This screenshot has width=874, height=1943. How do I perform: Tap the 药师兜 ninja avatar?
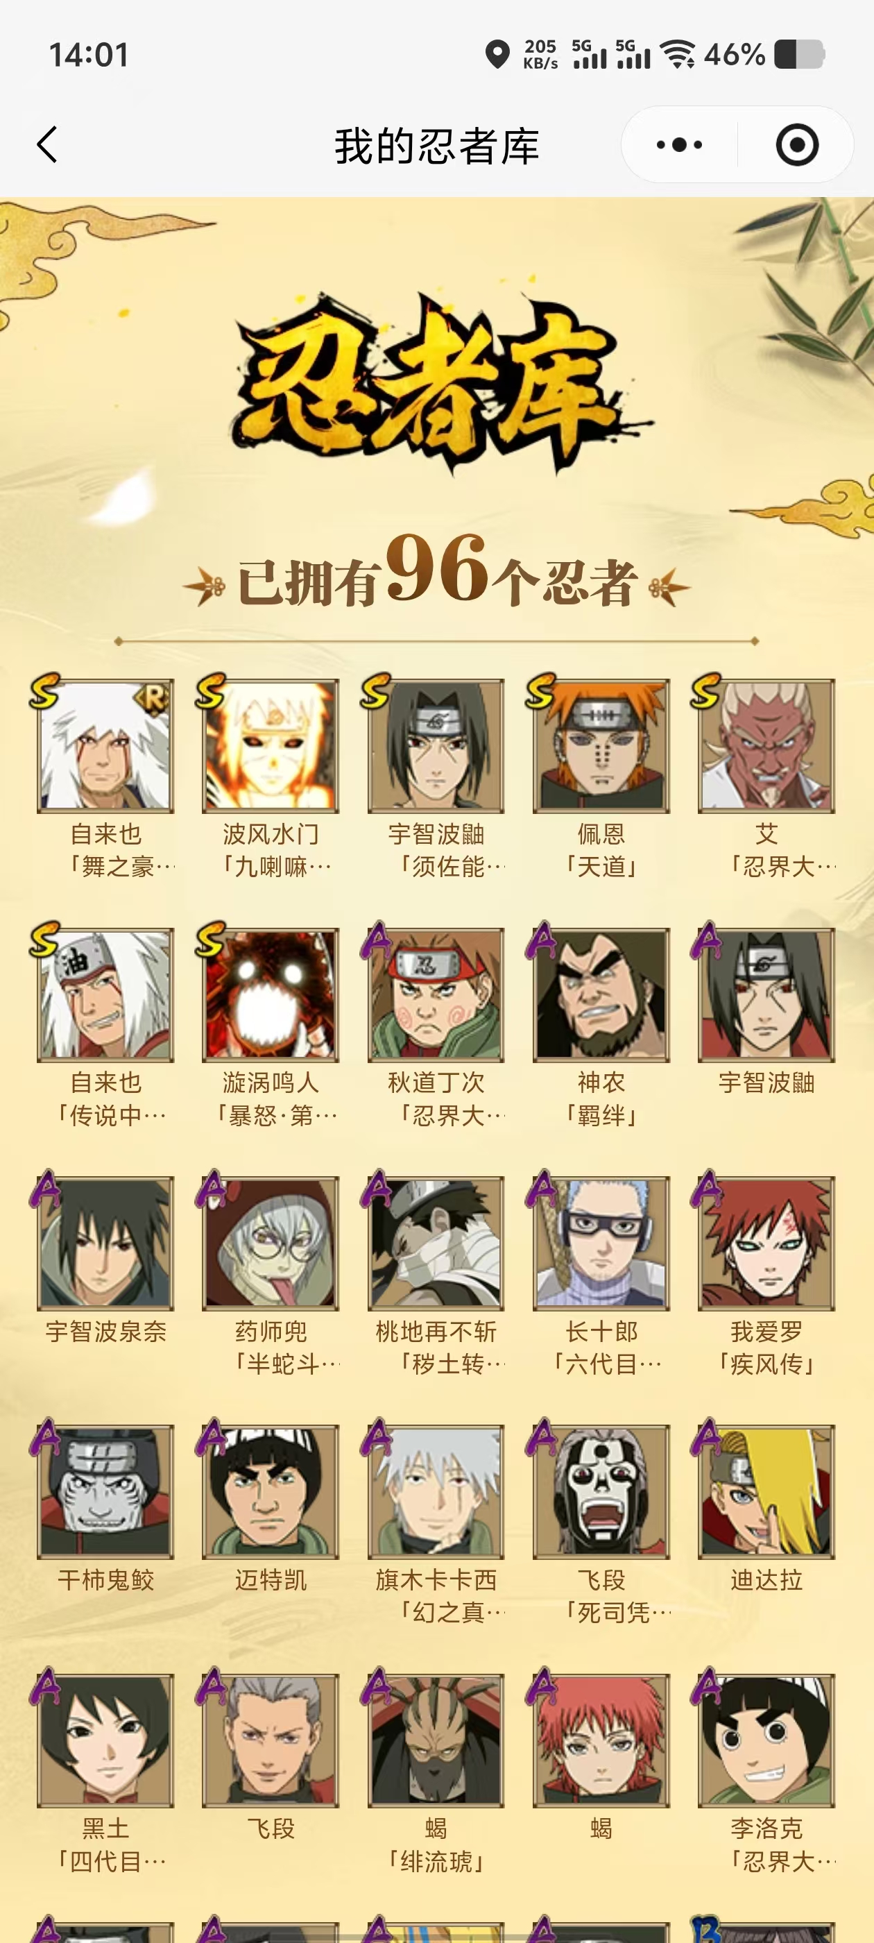(270, 1243)
